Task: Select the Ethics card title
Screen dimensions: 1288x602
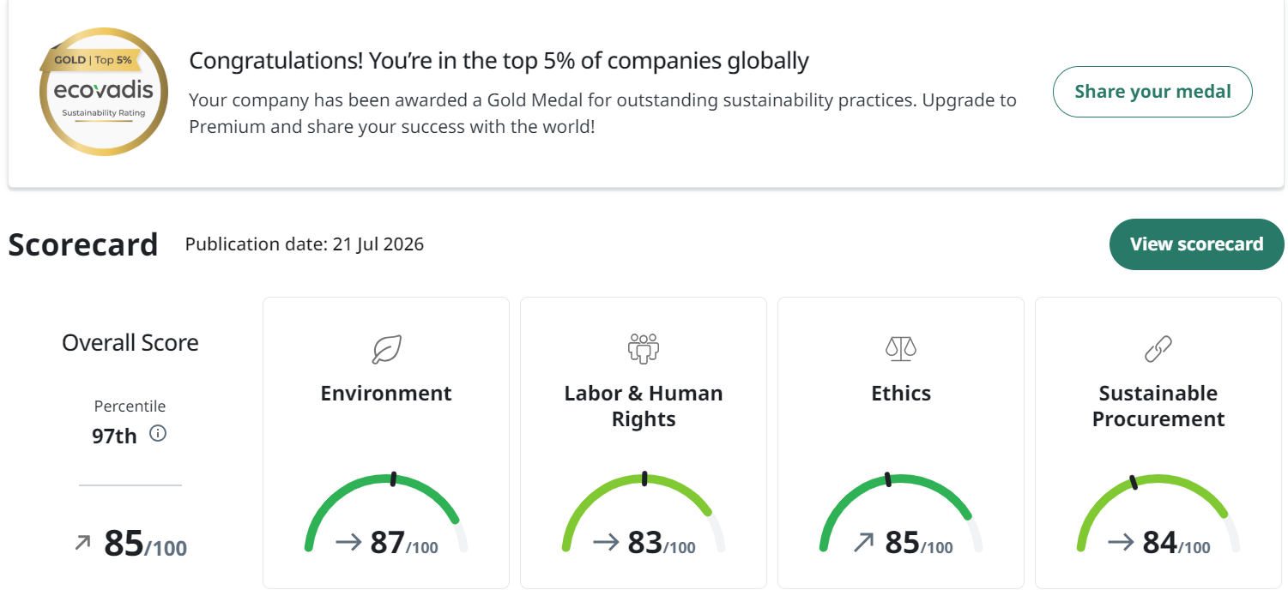Action: point(901,394)
